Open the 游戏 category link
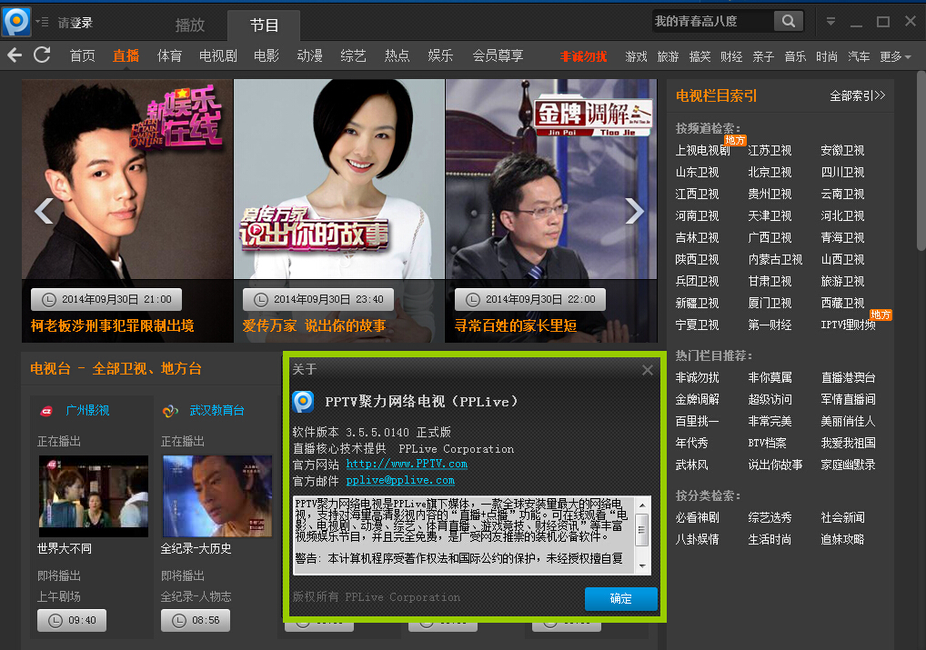The width and height of the screenshot is (926, 650). (x=636, y=56)
